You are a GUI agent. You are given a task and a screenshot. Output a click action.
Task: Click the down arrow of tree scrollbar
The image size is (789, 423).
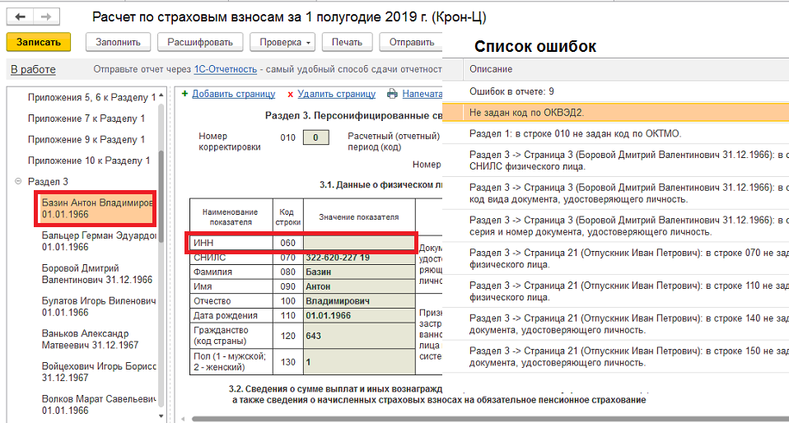pyautogui.click(x=161, y=416)
